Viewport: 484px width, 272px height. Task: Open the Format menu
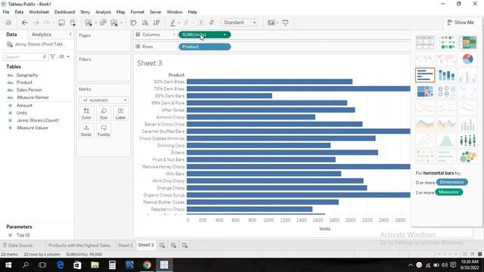[138, 12]
